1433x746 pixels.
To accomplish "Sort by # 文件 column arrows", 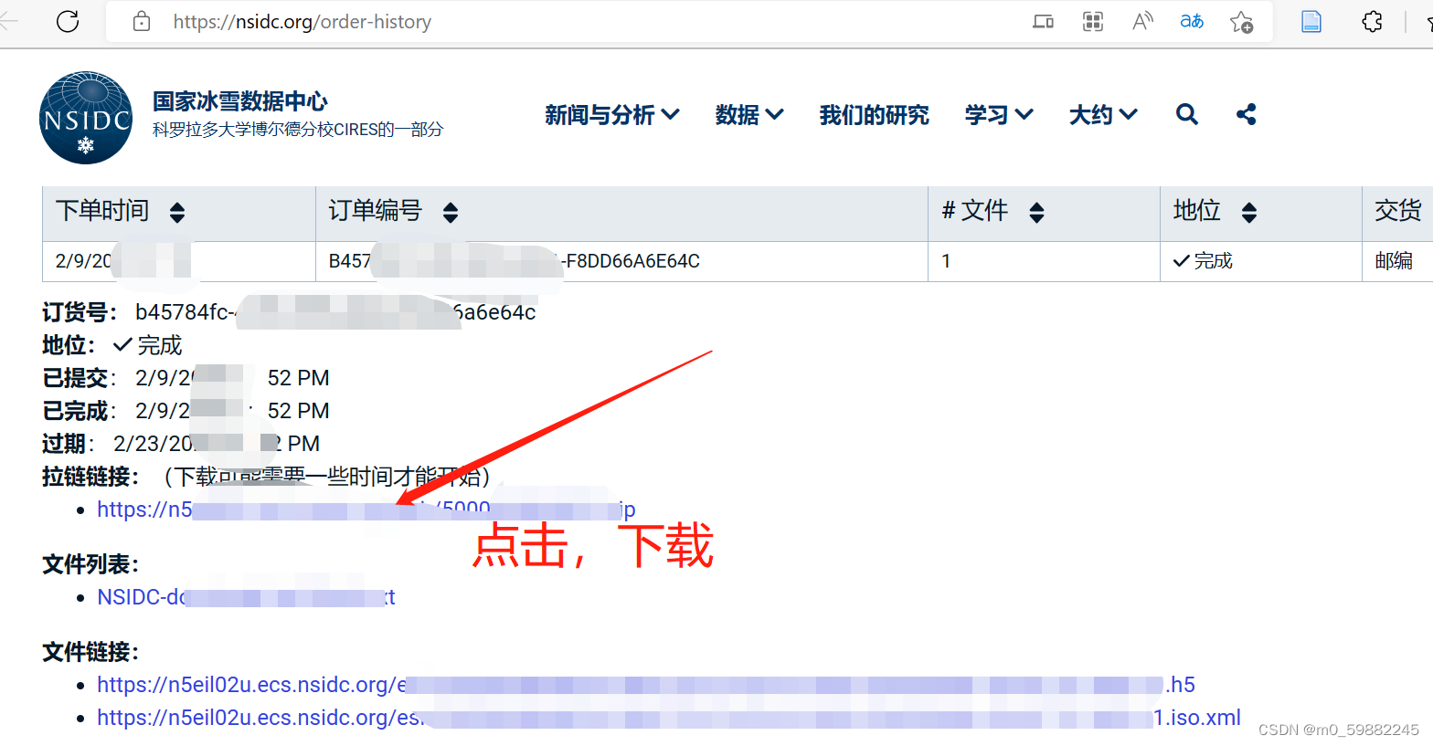I will pyautogui.click(x=1036, y=213).
